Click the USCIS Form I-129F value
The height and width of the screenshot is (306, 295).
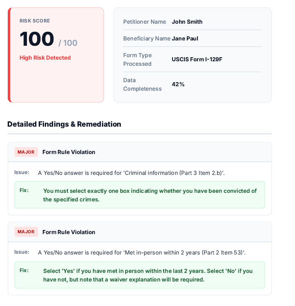(197, 59)
